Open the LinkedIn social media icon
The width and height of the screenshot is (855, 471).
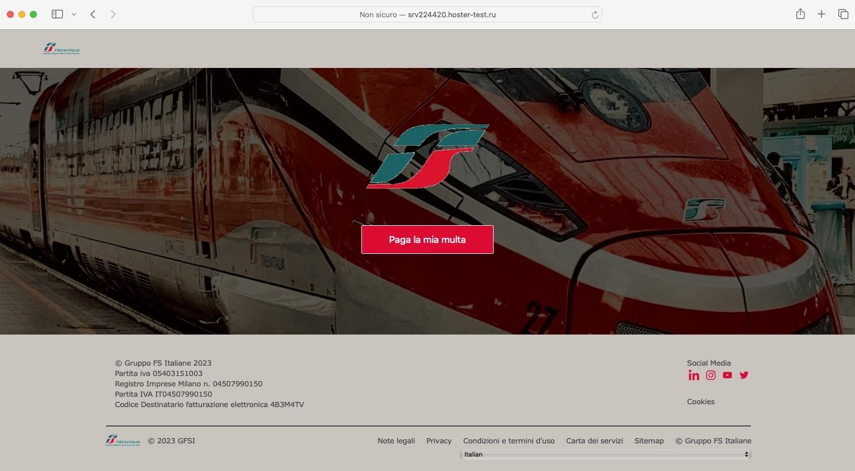tap(694, 375)
